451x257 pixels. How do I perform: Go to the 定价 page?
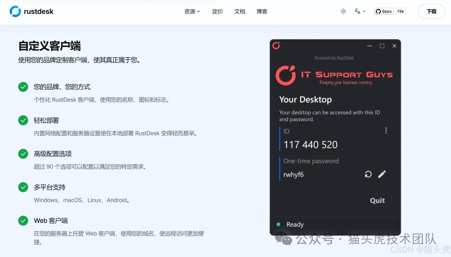pyautogui.click(x=218, y=12)
